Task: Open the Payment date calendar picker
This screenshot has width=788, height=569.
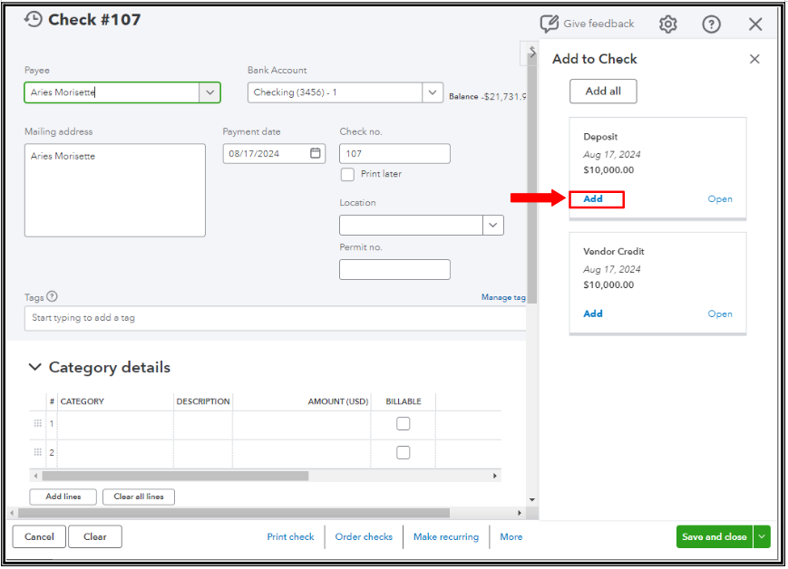Action: click(x=316, y=153)
